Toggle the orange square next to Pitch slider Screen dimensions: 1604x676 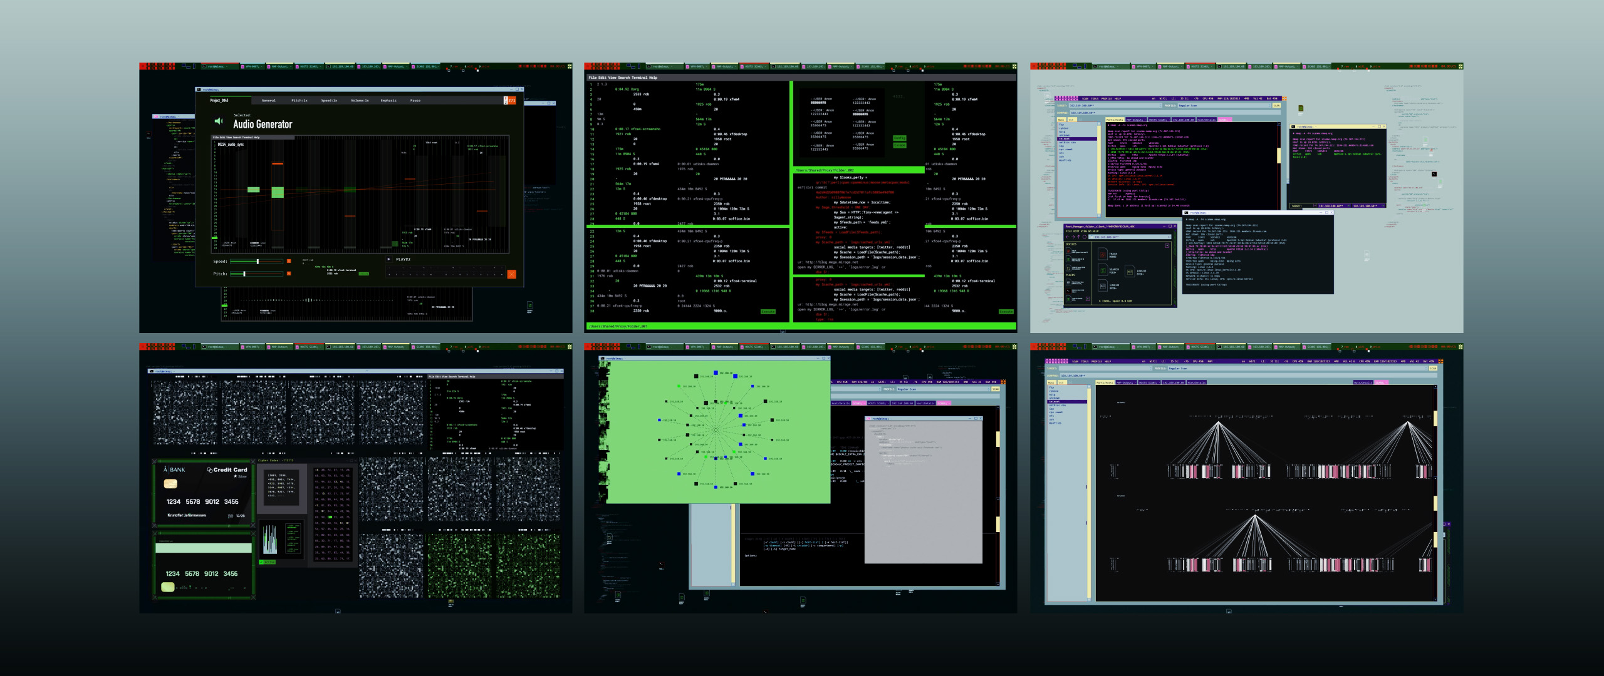pyautogui.click(x=289, y=274)
